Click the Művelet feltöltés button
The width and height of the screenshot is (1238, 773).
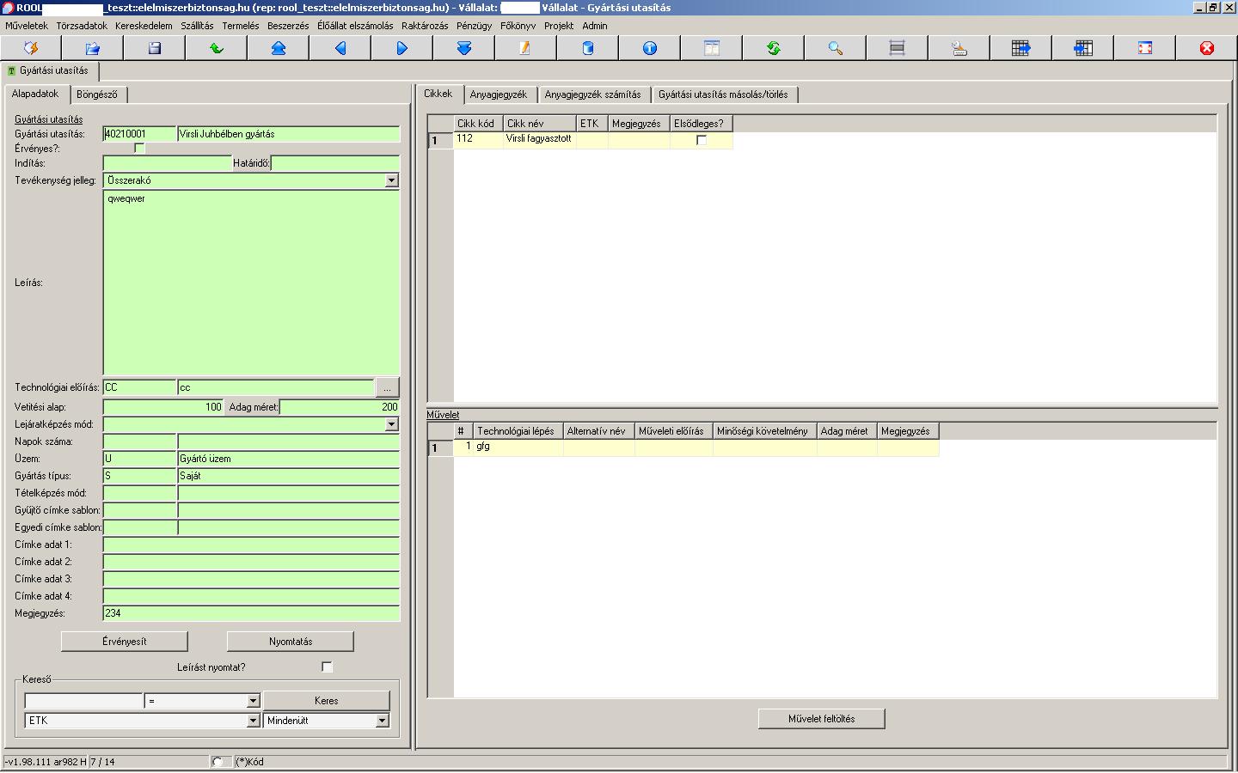(x=822, y=719)
